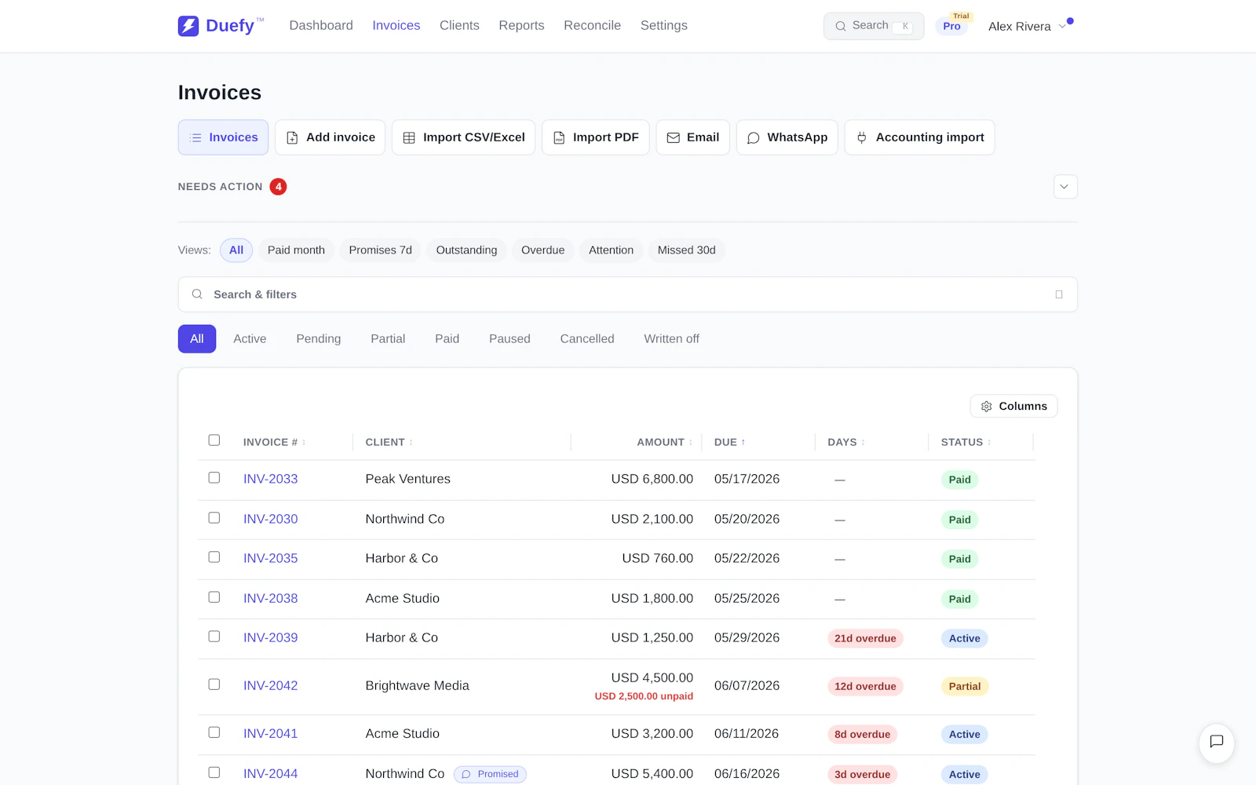This screenshot has width=1256, height=785.
Task: Apply the Overdue view chip
Action: coord(542,250)
